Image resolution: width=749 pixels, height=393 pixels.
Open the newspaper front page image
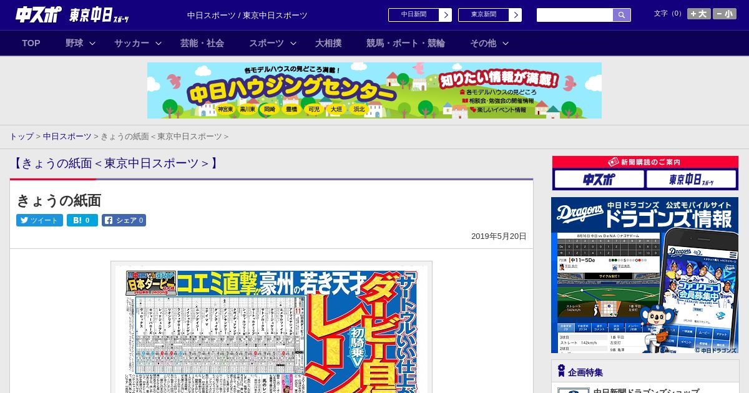pos(272,327)
